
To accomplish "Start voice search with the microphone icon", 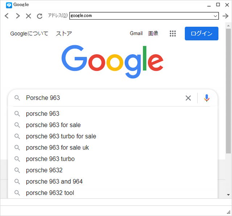I will 207,98.
